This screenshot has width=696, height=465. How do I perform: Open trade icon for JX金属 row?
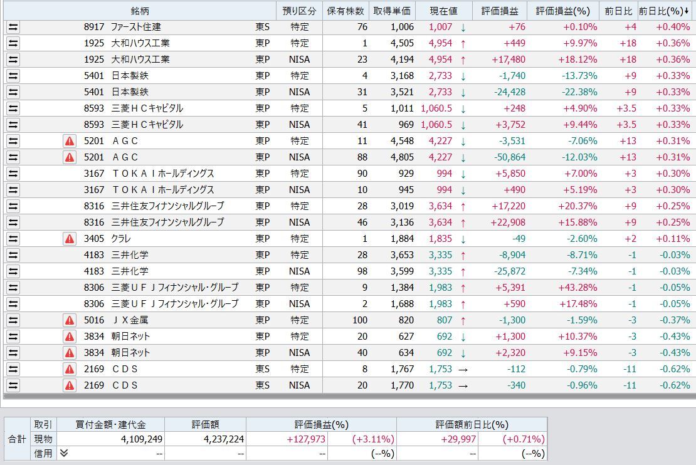point(13,320)
